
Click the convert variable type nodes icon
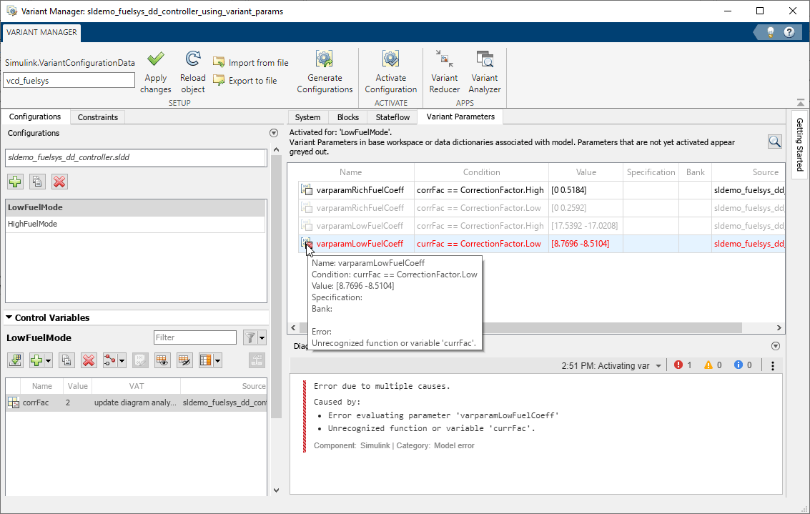coord(109,360)
